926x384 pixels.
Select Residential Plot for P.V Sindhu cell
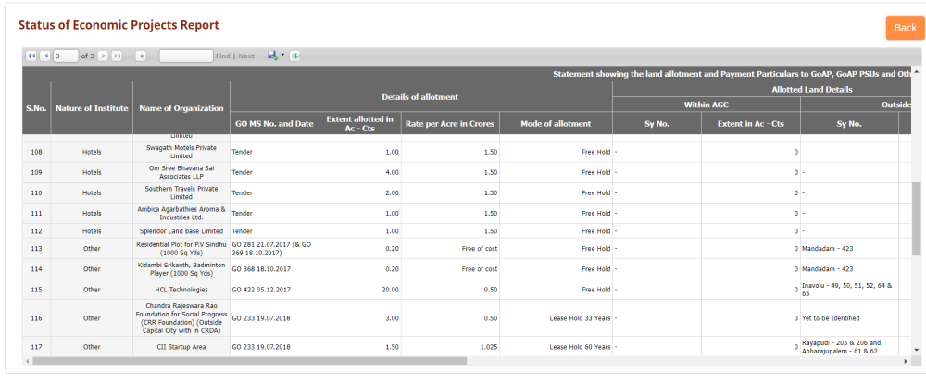pyautogui.click(x=181, y=248)
